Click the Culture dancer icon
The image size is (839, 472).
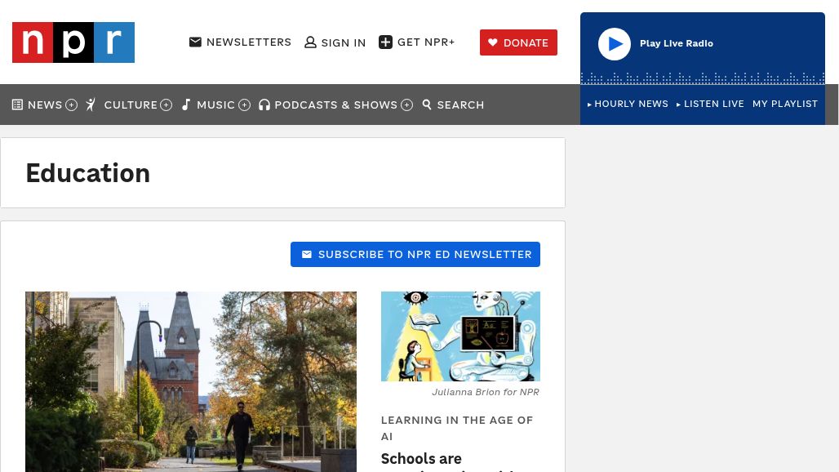pos(91,105)
